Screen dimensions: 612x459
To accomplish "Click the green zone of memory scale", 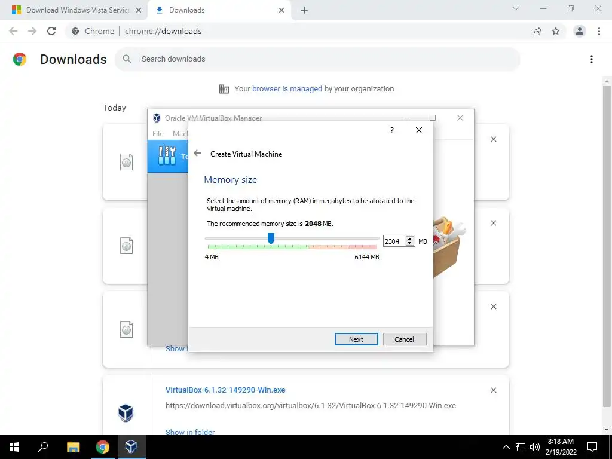I will click(x=258, y=247).
